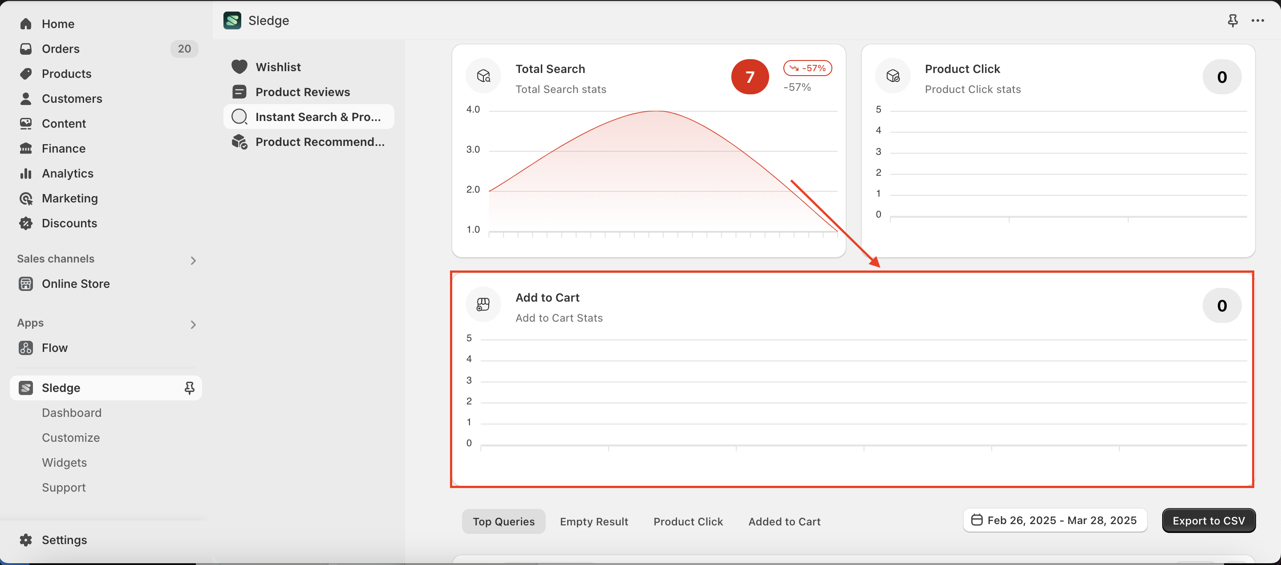Screen dimensions: 1281x565
Task: Open the three-dot overflow menu
Action: point(1259,20)
